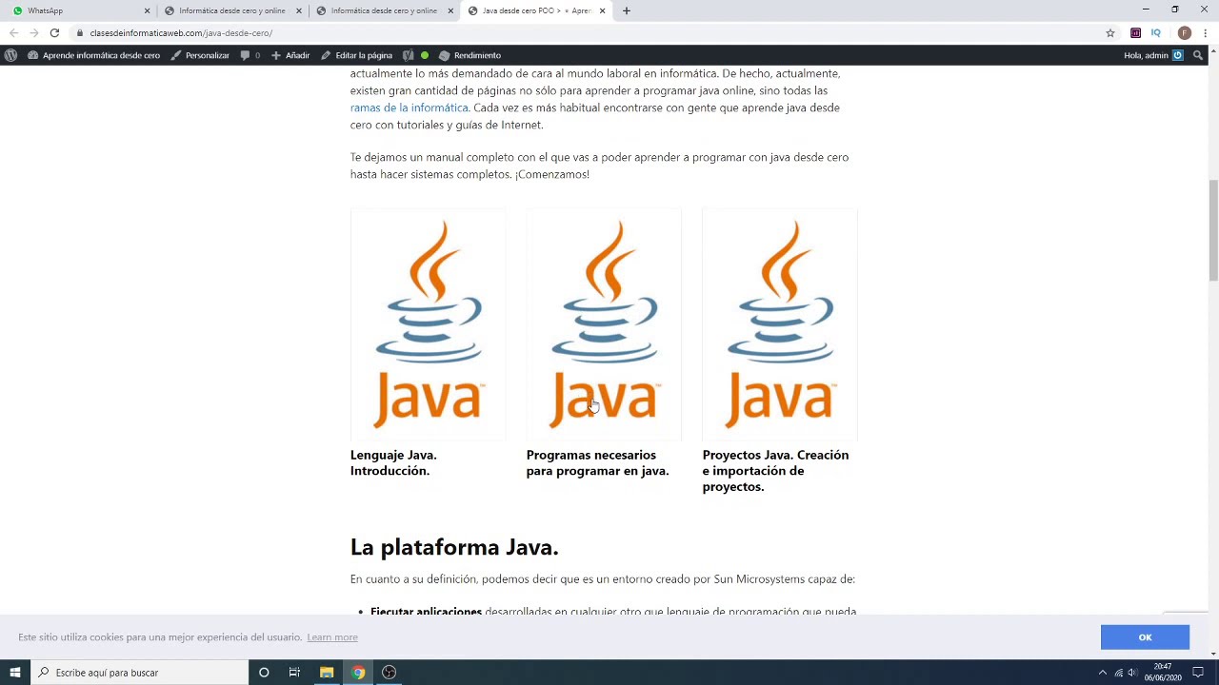
Task: Click the address bar URL field
Action: (590, 32)
